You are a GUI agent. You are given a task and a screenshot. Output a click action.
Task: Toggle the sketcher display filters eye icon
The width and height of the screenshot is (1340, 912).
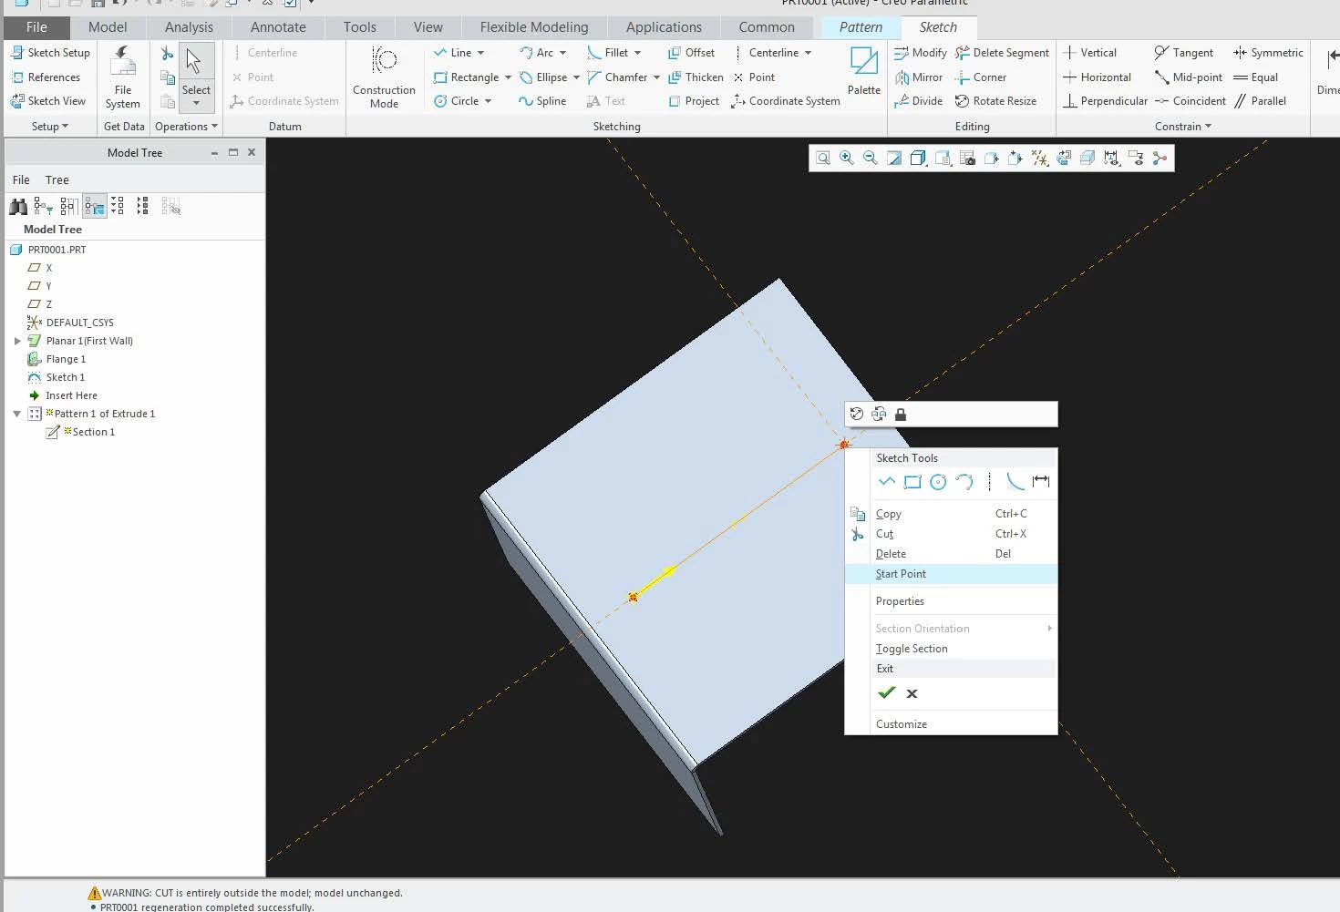point(1111,159)
